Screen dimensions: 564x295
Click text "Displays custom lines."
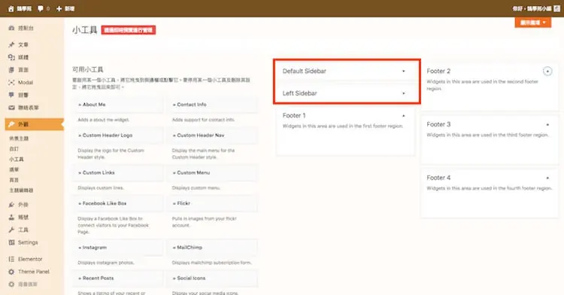point(101,188)
